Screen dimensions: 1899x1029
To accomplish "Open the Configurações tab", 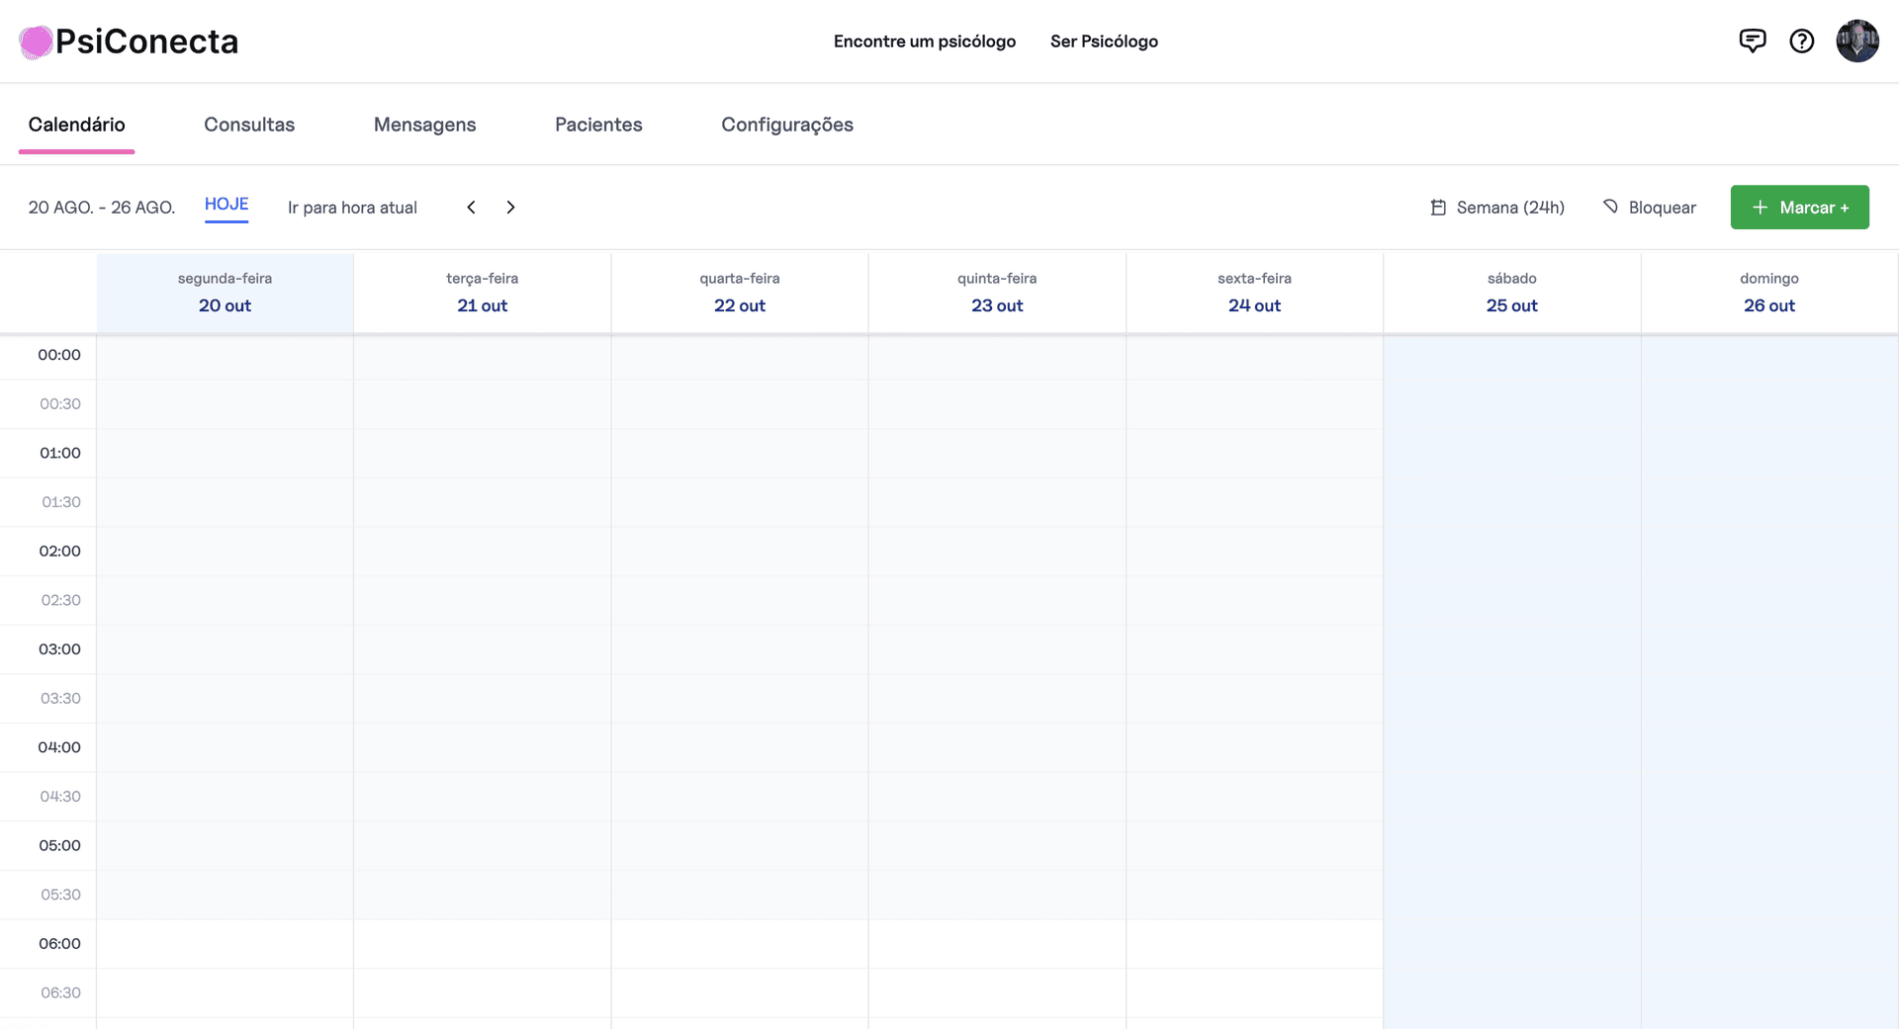I will [786, 125].
